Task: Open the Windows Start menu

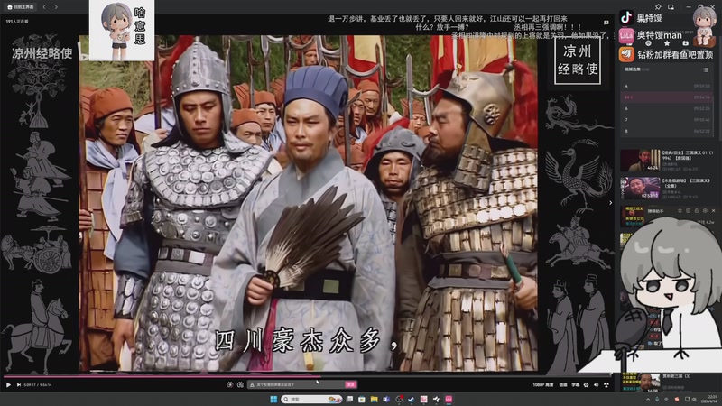Action: pos(273,399)
